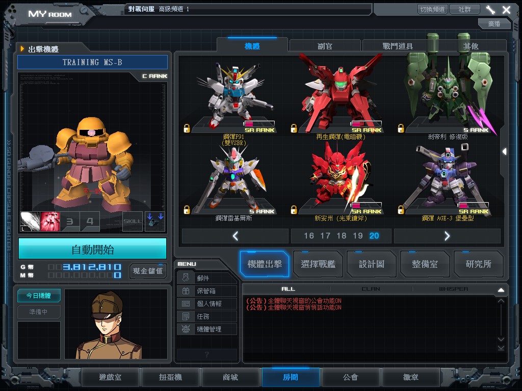Screen dimensions: 522x391
Task: Open the 設計圖 section
Action: [372, 264]
